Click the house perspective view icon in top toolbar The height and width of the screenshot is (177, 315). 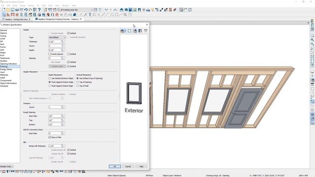pos(122,10)
